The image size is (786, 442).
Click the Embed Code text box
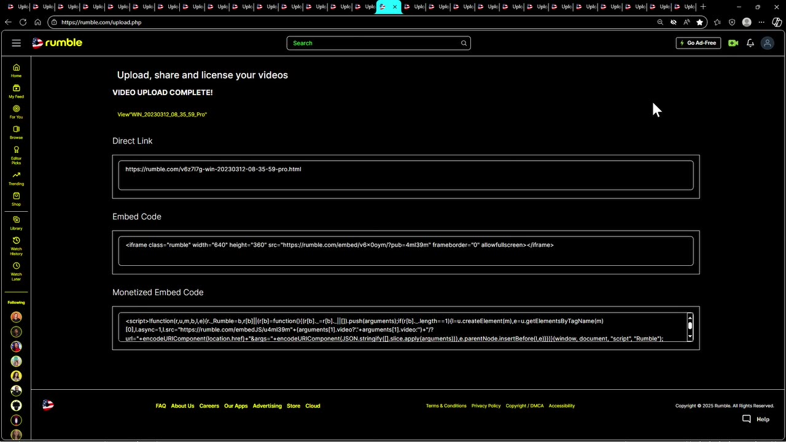tap(406, 251)
